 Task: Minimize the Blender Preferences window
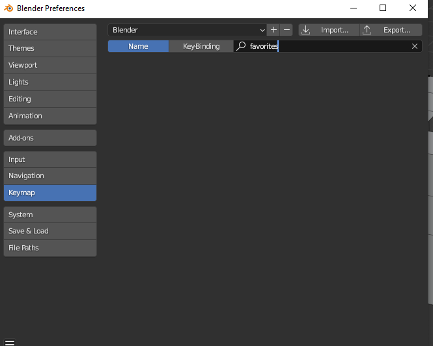point(354,8)
